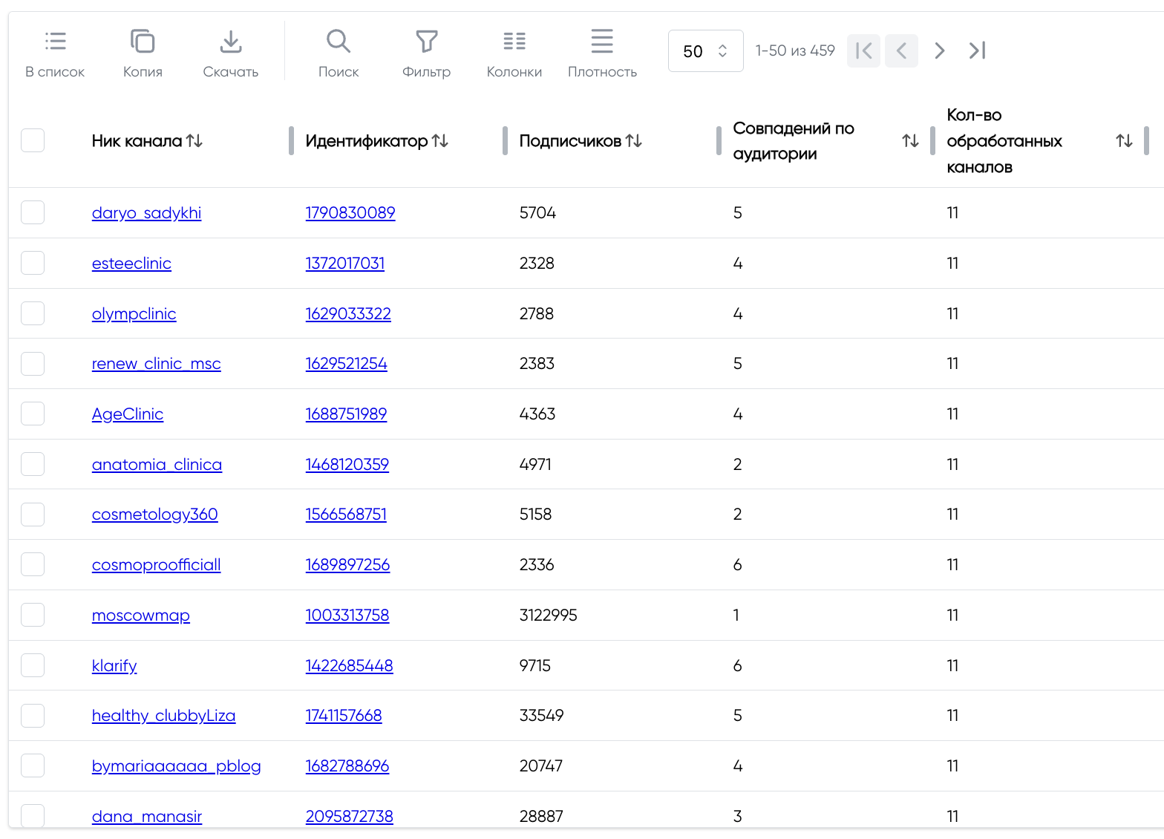1164x839 pixels.
Task: Open the renew_clinic_msc channel link
Action: 156,364
